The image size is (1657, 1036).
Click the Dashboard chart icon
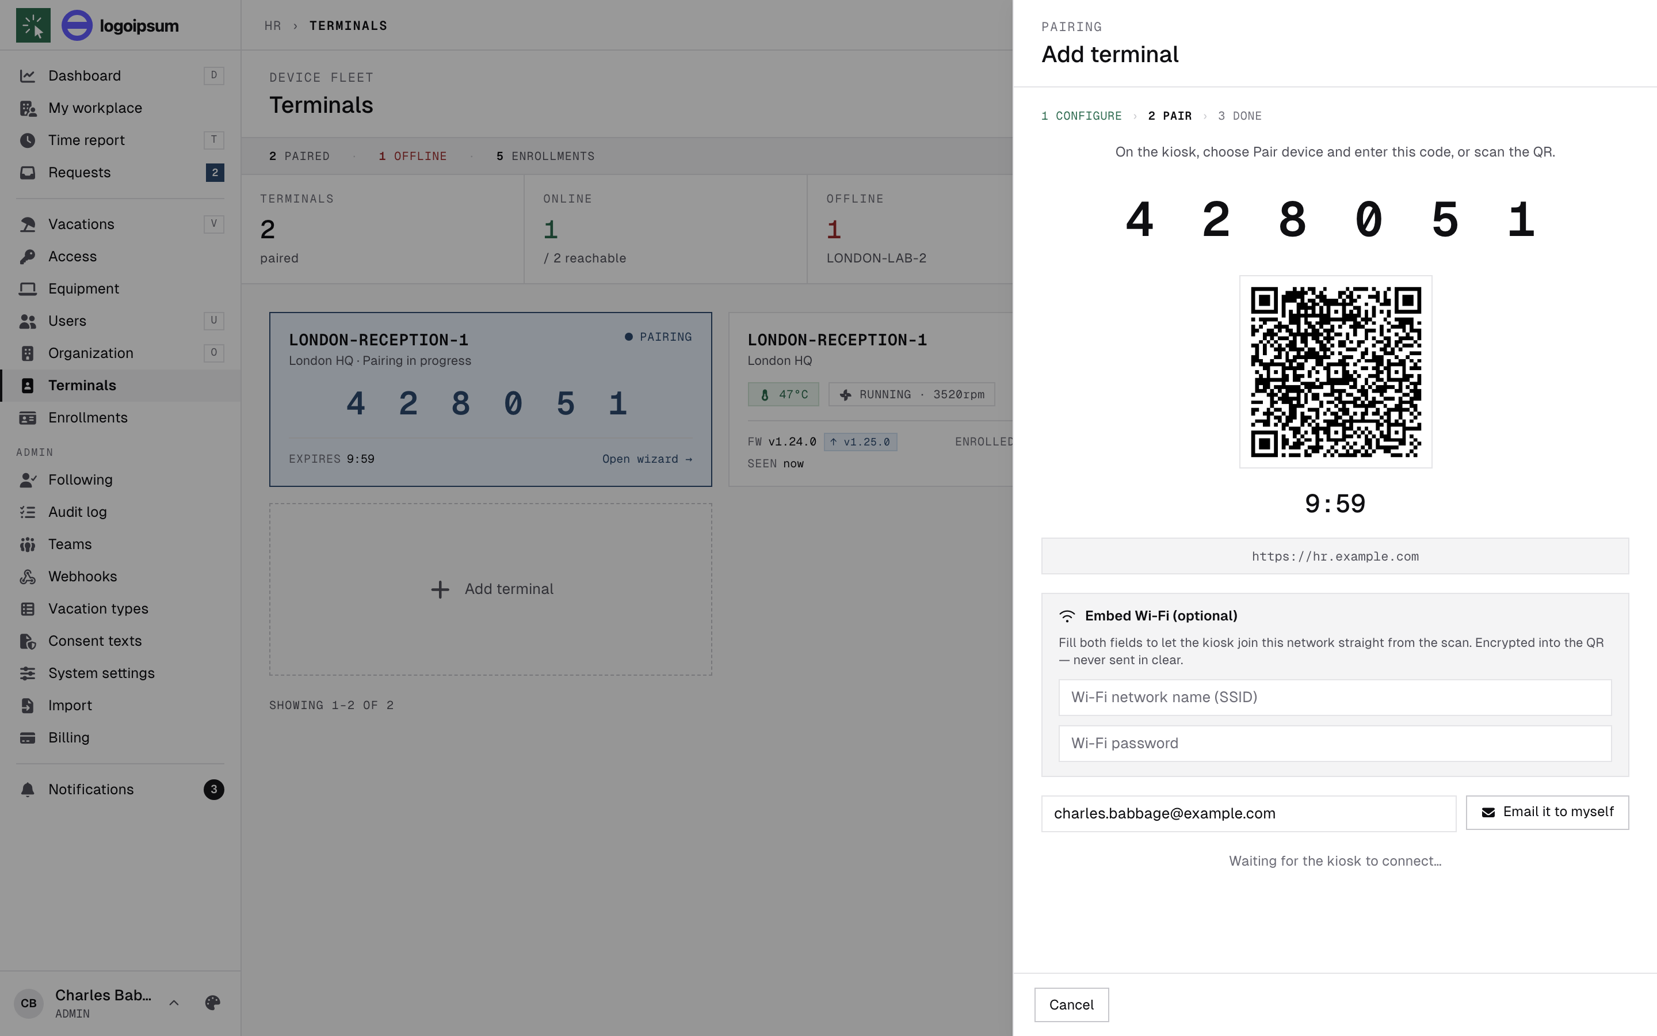(28, 75)
